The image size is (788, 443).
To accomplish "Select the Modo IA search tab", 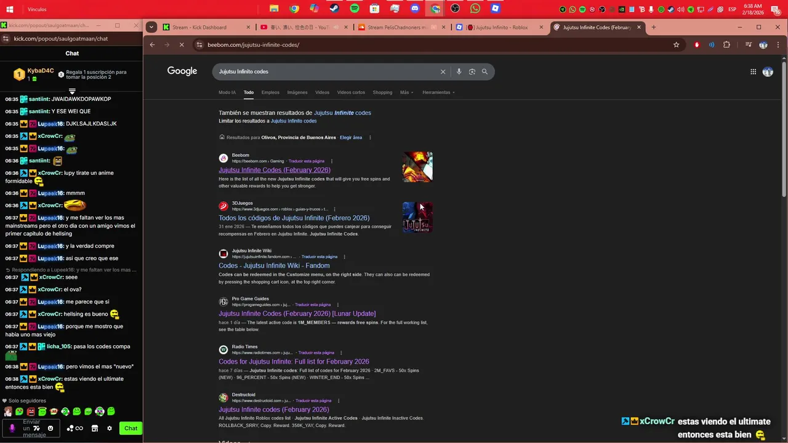I will 227,92.
